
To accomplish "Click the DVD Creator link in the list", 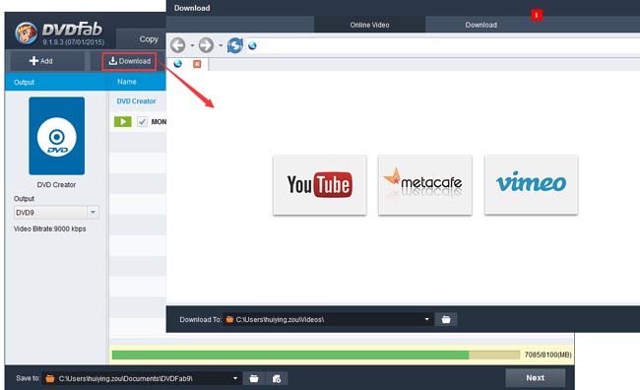I will pos(136,100).
